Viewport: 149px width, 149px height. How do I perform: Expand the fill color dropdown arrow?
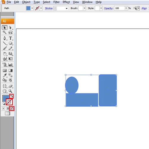coord(32,8)
